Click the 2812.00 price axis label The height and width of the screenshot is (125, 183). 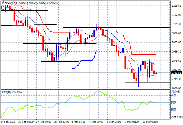(176, 70)
